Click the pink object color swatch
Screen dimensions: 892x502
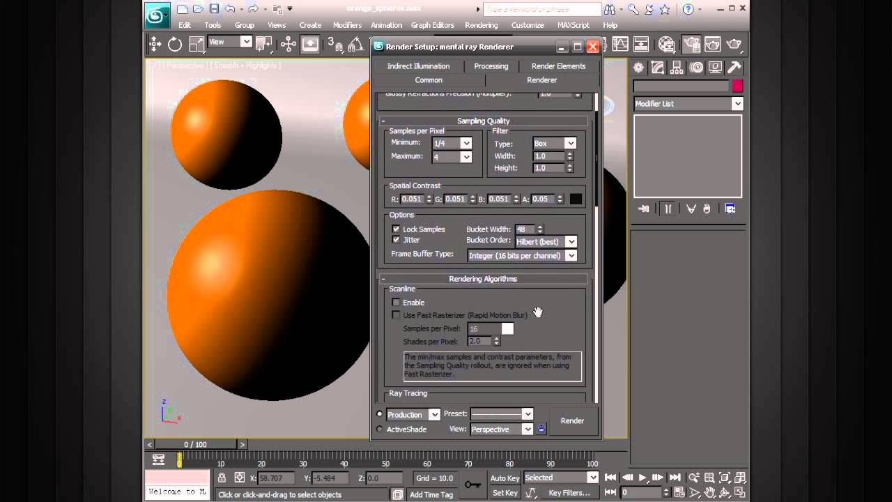click(737, 86)
